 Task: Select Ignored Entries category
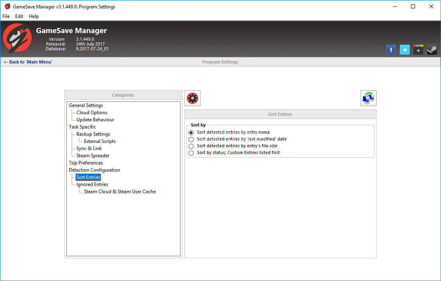[x=92, y=184]
